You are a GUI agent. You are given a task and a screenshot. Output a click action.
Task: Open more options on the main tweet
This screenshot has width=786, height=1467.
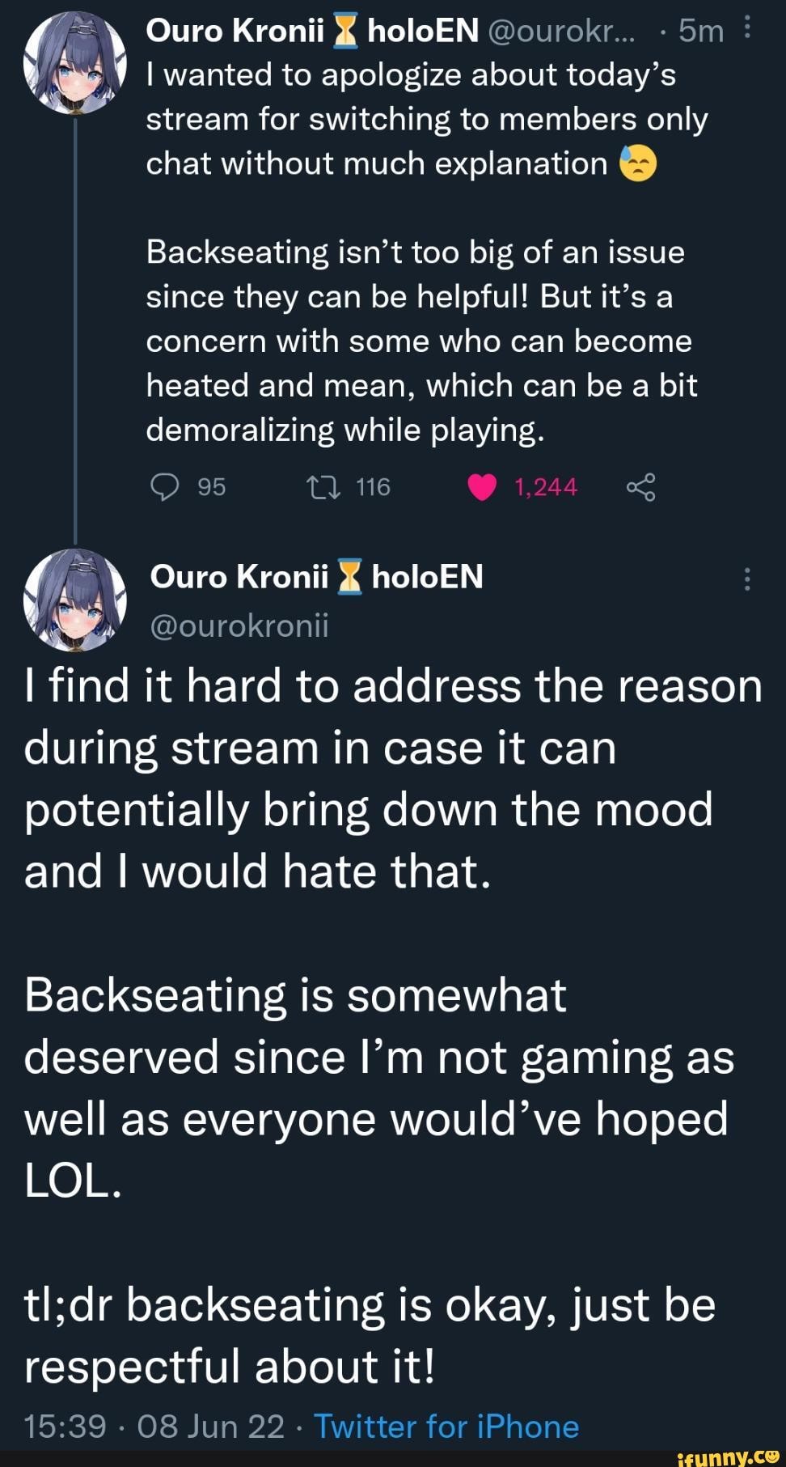click(747, 579)
